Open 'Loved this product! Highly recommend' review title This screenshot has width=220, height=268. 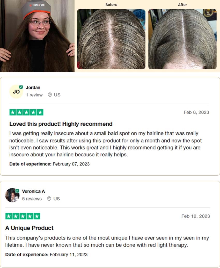[61, 124]
